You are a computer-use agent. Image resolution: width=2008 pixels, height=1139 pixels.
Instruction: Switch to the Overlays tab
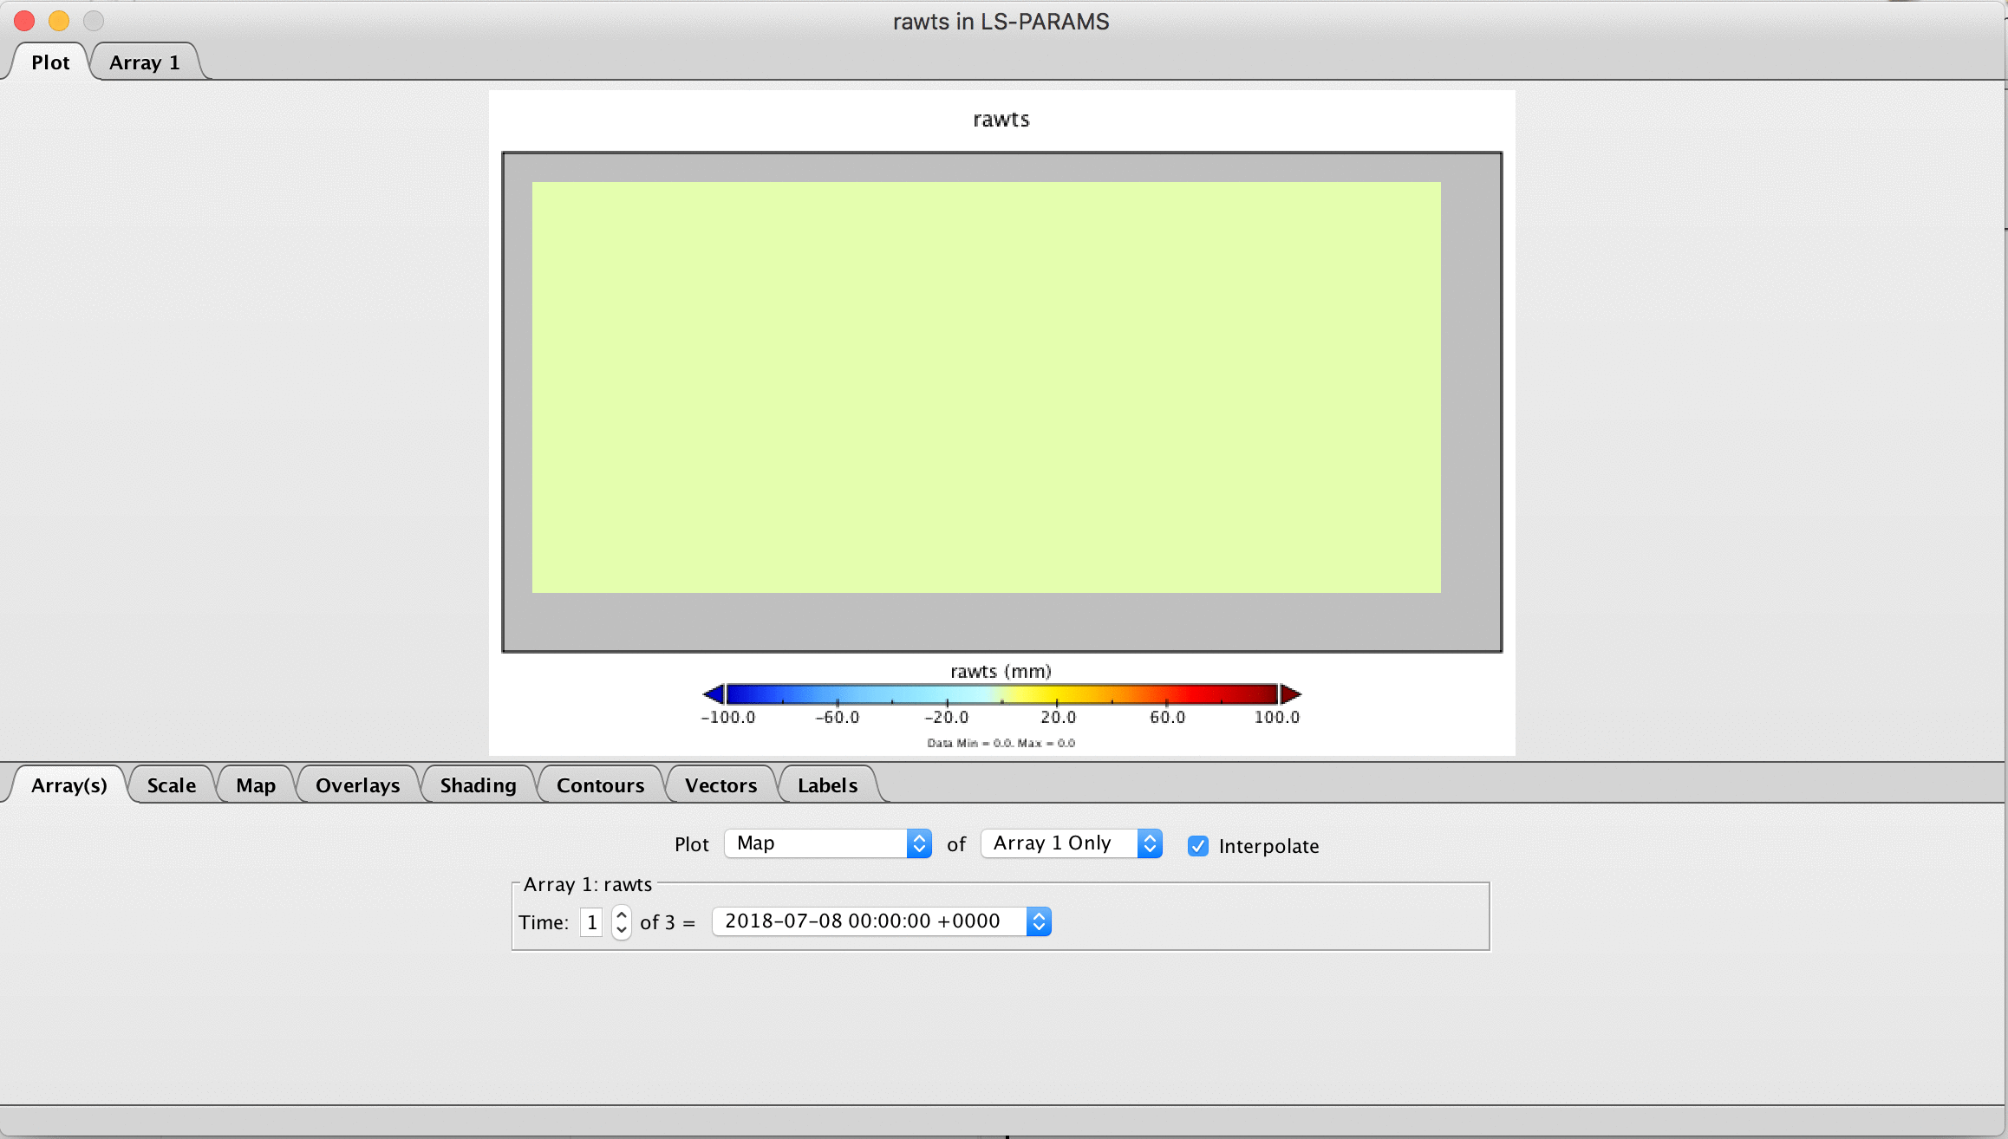tap(356, 784)
